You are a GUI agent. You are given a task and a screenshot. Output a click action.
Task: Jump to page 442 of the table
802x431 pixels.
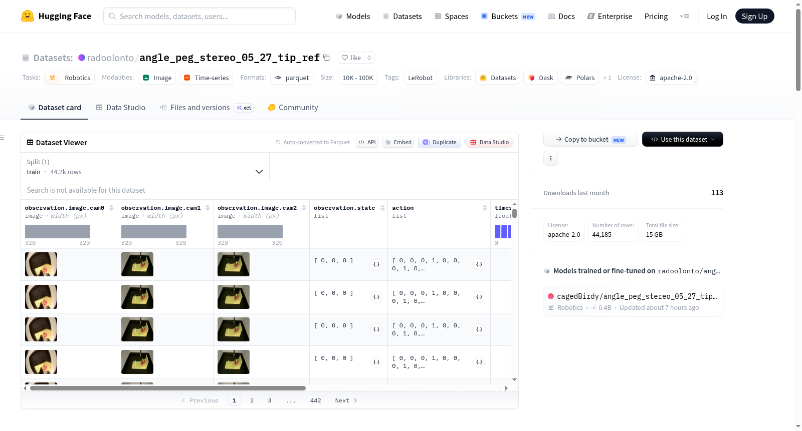(315, 400)
